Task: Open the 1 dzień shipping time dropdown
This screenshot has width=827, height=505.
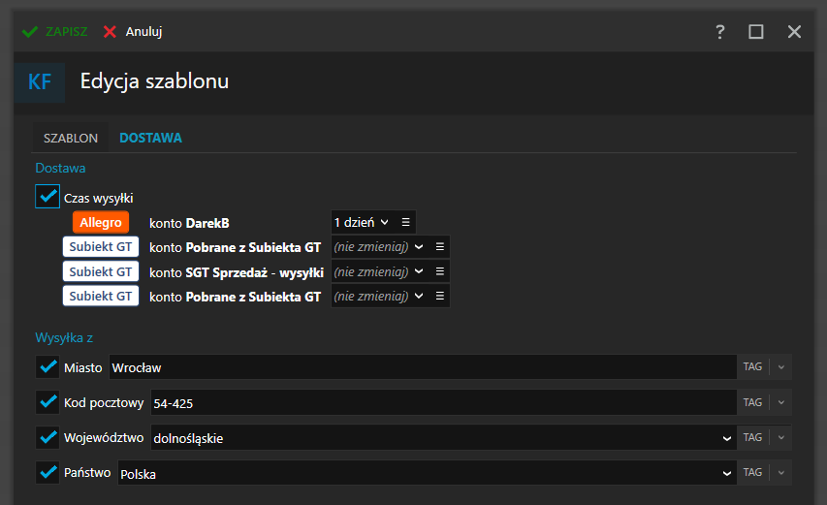Action: 361,222
